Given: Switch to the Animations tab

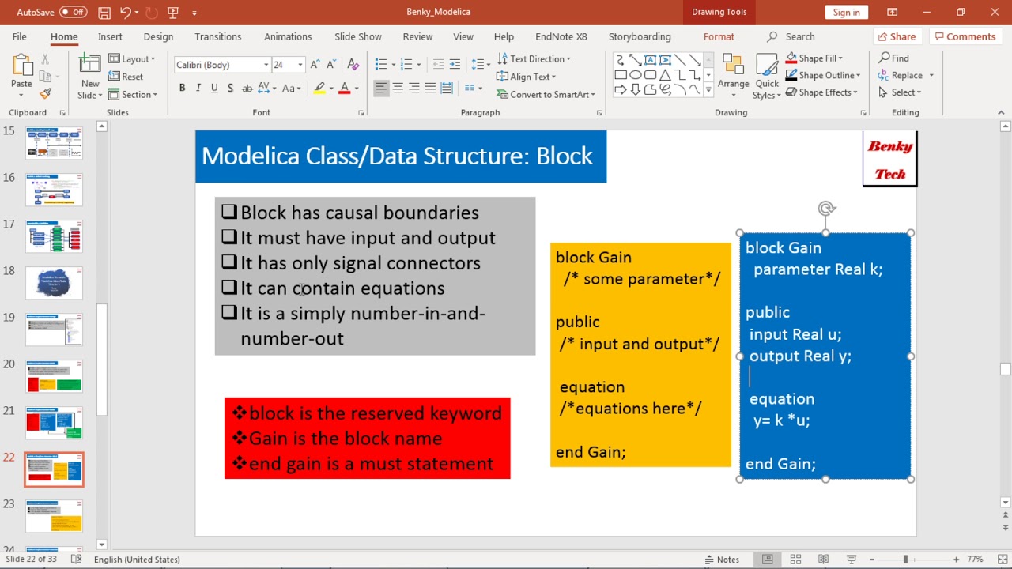Looking at the screenshot, I should tap(288, 36).
